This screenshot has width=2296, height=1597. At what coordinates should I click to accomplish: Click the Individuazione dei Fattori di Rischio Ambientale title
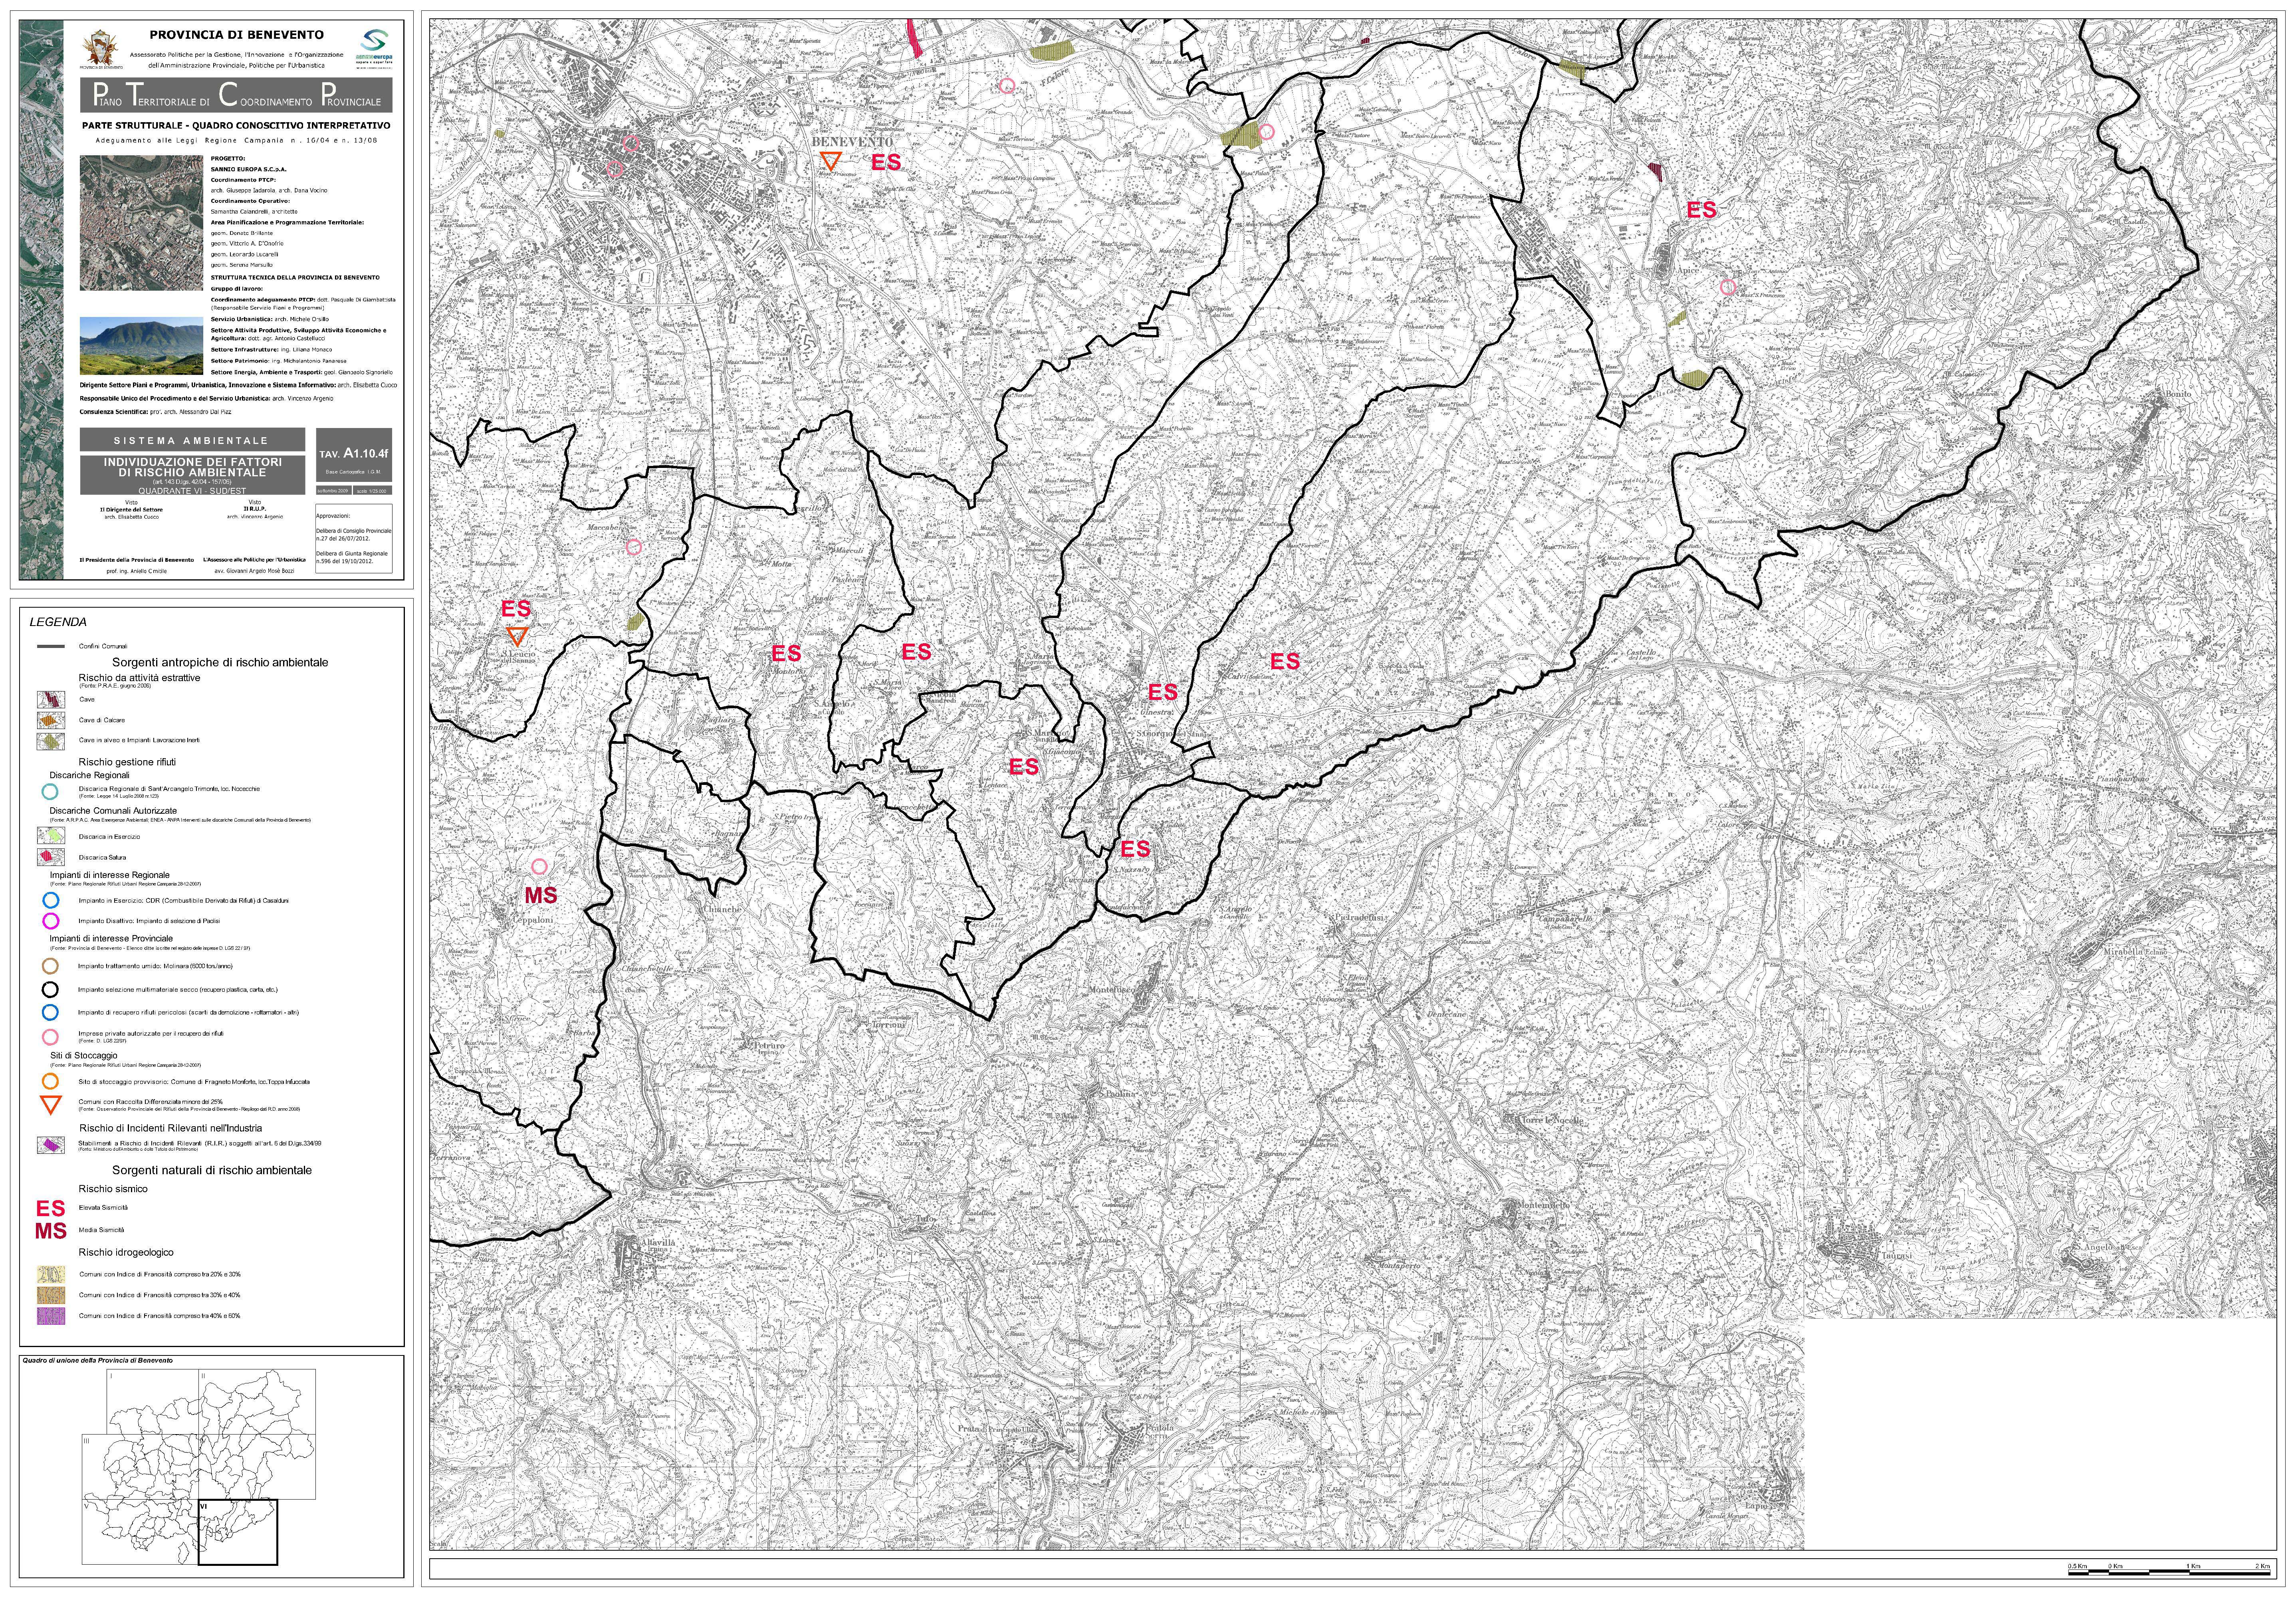click(192, 467)
